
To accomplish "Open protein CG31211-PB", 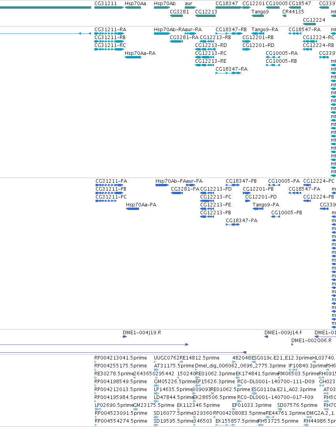I will tap(111, 189).
